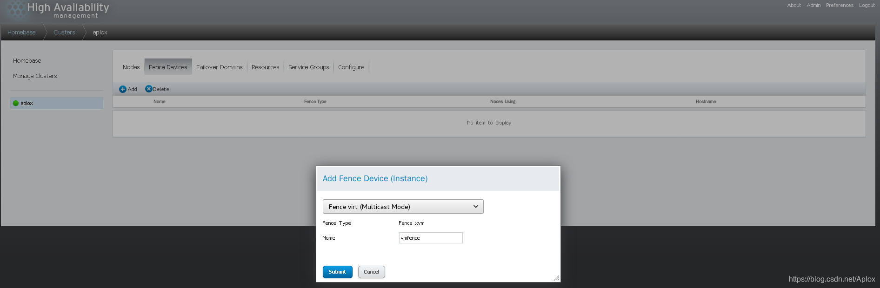Click the 'Add Fence Device (Instance)' title

(375, 178)
